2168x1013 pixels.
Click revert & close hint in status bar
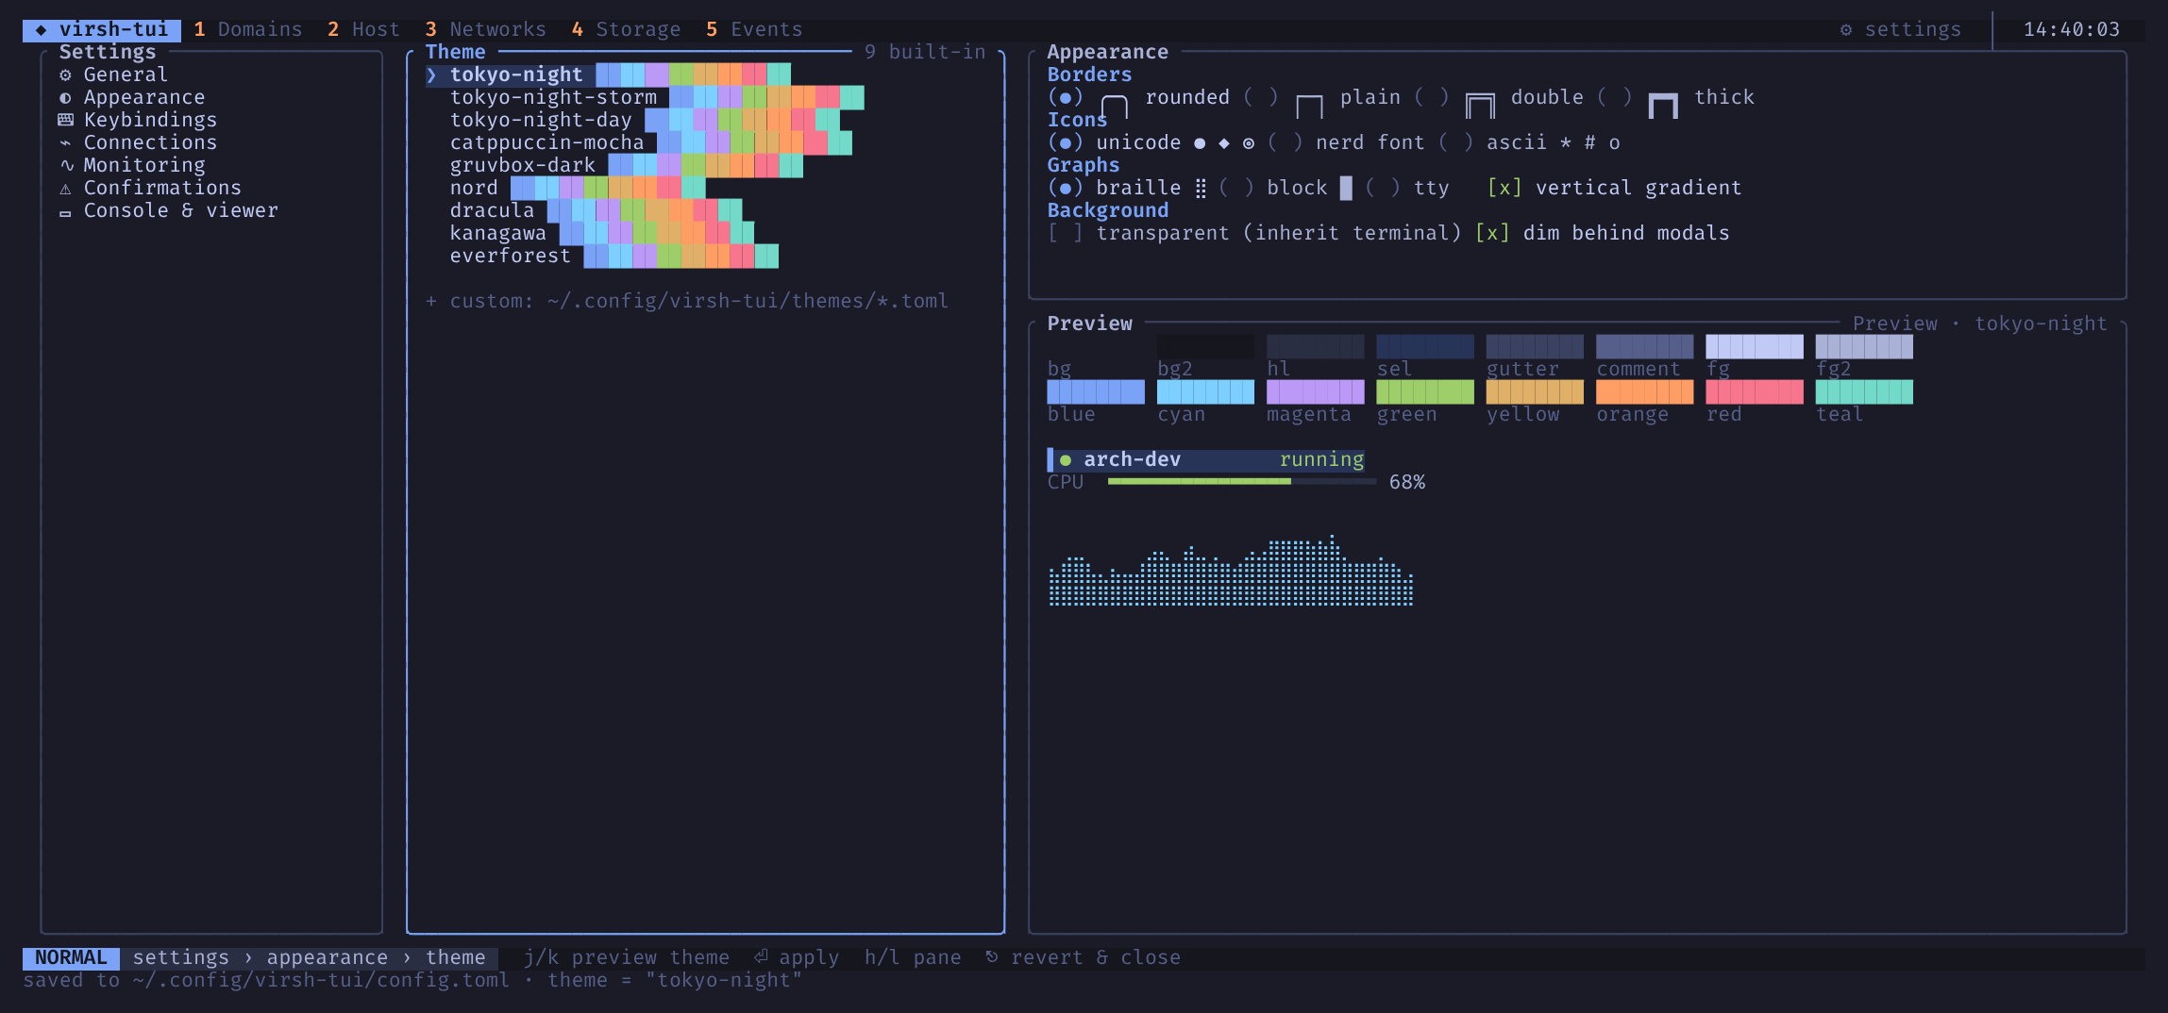(1083, 958)
